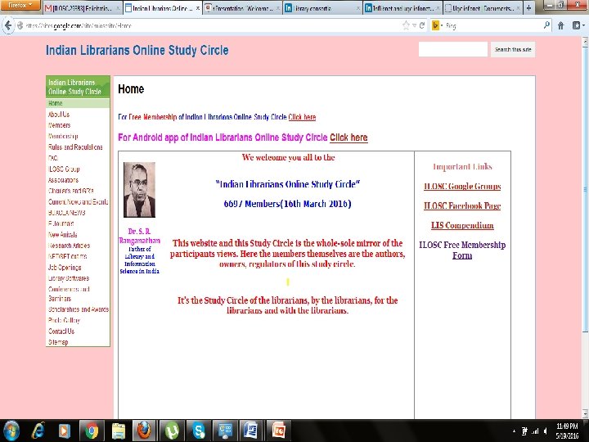Click the Search this site button
Viewport: 589px width, 442px height.
pos(513,49)
